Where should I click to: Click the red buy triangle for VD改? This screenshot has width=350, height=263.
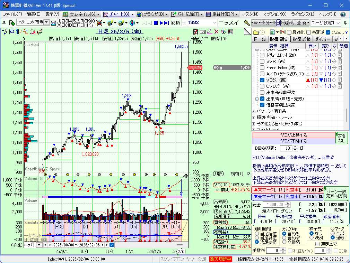308,80
